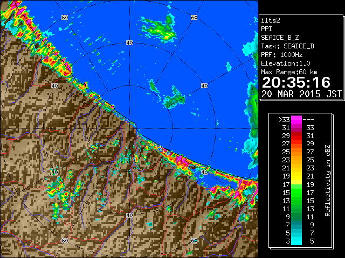Click the "60" range label at upper-left over sea

[x=65, y=17]
